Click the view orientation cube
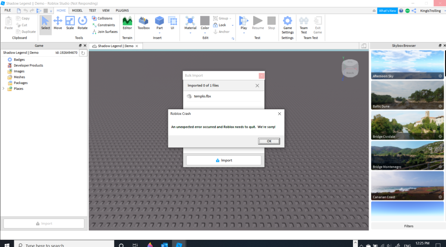The width and height of the screenshot is (446, 247). [350, 68]
